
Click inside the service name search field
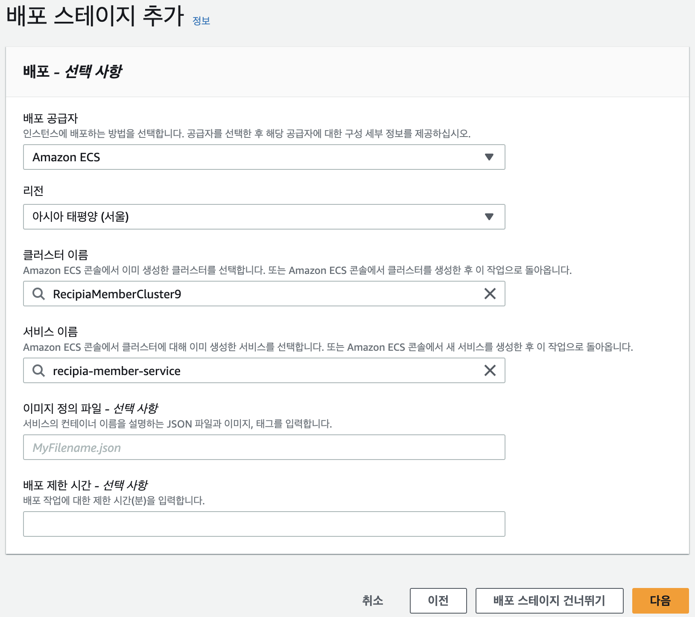point(213,370)
